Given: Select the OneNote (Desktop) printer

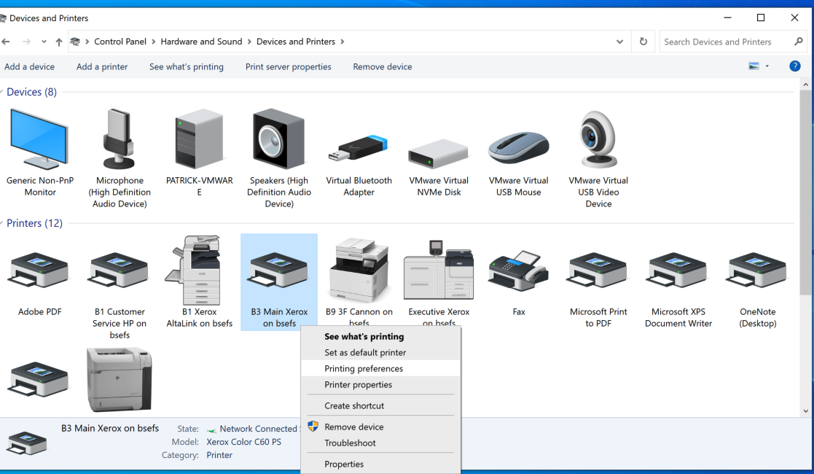Looking at the screenshot, I should pyautogui.click(x=757, y=289).
